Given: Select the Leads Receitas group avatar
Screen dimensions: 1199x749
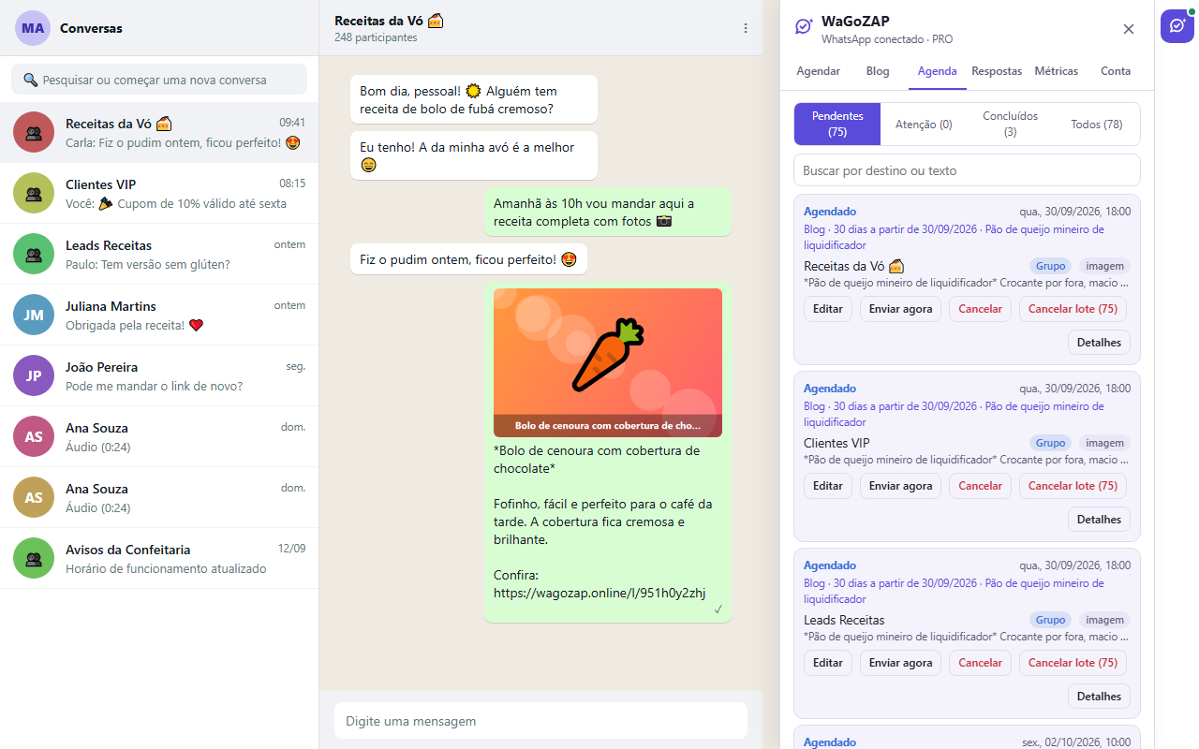Looking at the screenshot, I should 34,254.
